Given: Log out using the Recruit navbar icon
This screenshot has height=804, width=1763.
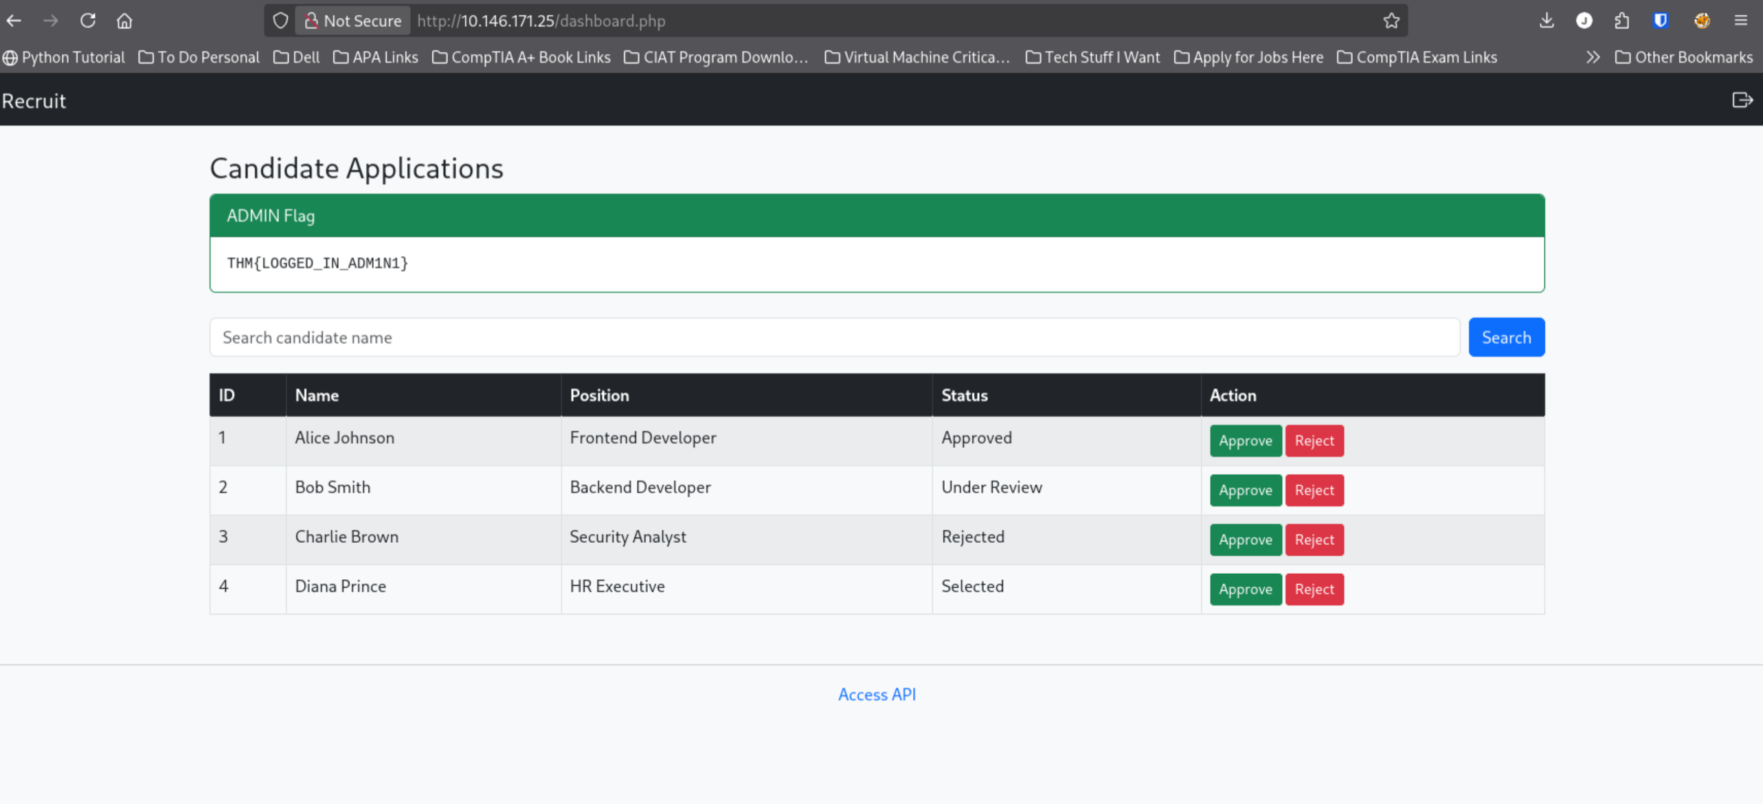Looking at the screenshot, I should coord(1742,100).
